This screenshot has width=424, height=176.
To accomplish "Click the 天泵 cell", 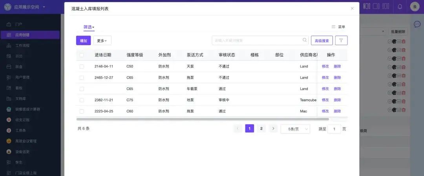I will (190, 66).
